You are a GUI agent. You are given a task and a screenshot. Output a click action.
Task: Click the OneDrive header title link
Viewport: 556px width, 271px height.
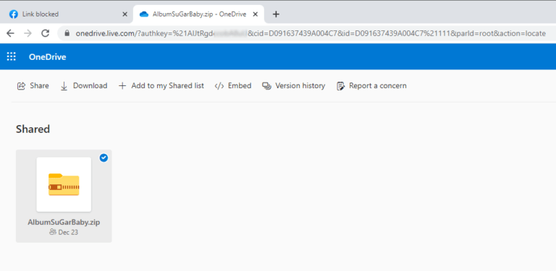48,57
